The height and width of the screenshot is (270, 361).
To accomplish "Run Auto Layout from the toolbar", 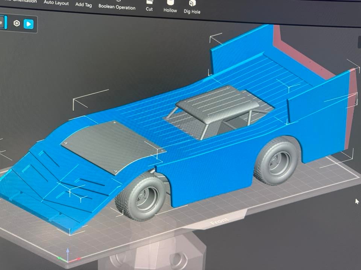I will (x=56, y=3).
